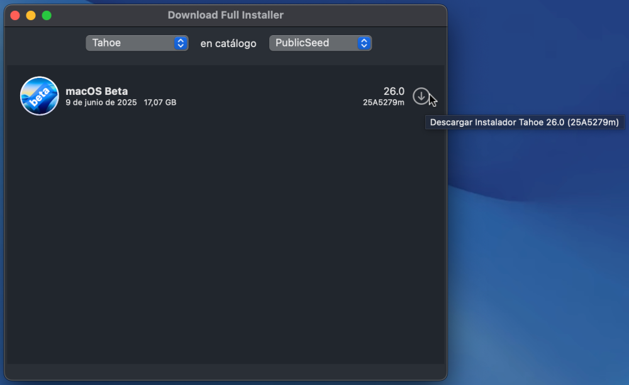Minimize the window with yellow button
629x385 pixels.
pos(31,16)
